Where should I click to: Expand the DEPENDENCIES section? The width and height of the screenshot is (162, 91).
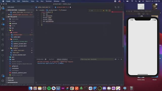point(12,82)
